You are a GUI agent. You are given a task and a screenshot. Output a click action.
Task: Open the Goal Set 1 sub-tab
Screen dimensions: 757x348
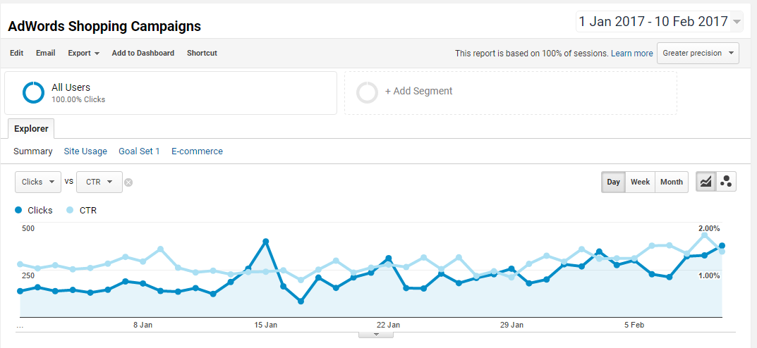(x=139, y=151)
